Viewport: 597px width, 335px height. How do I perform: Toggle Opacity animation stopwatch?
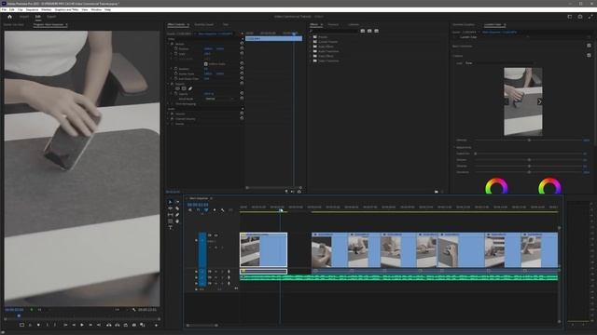176,93
